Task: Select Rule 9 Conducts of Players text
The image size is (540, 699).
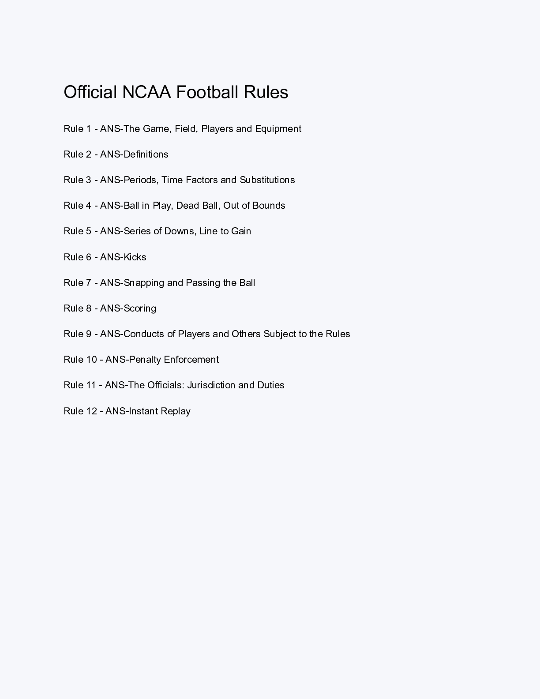Action: coord(207,334)
